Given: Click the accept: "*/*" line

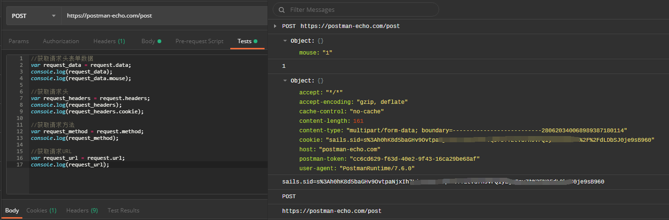Looking at the screenshot, I should point(321,92).
